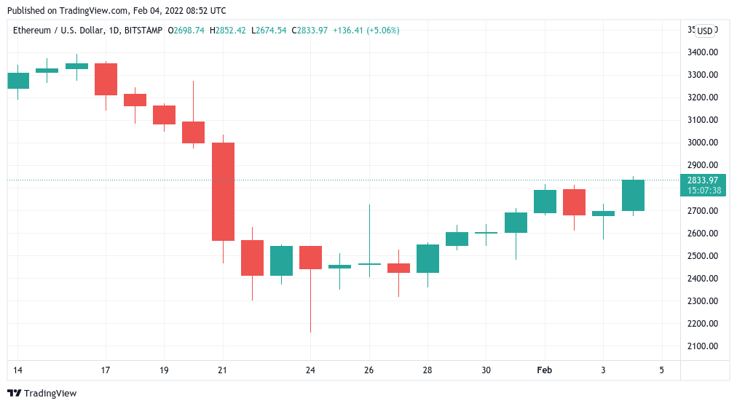
Task: Click the red candle on the 17th
Action: tap(106, 79)
